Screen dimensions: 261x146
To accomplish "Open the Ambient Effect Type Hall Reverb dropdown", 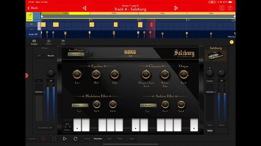I will coord(148,105).
